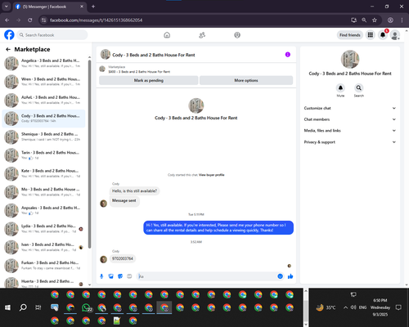Click the browser bookmark star icon
Viewport: 409px width, 327px height.
(x=375, y=20)
